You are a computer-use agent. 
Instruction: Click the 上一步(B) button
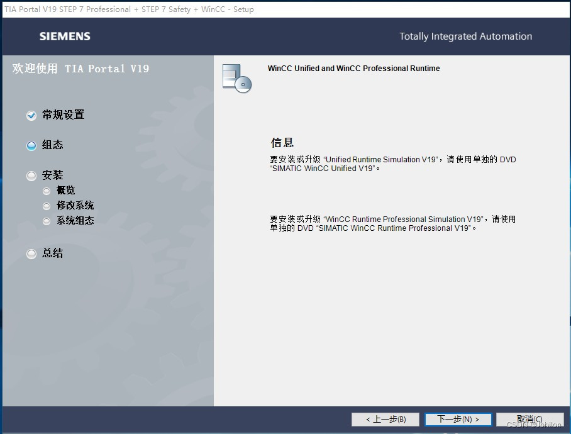(x=385, y=420)
